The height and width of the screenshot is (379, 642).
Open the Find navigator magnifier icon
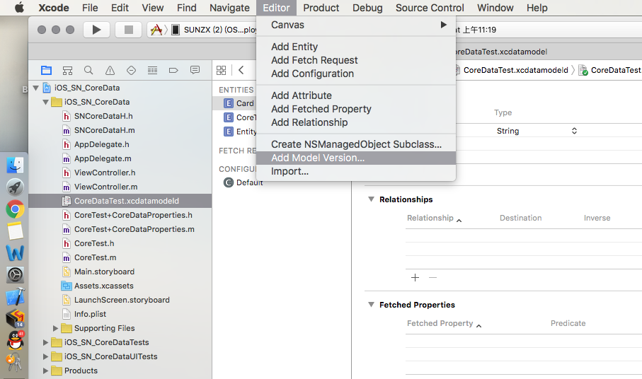tap(88, 70)
